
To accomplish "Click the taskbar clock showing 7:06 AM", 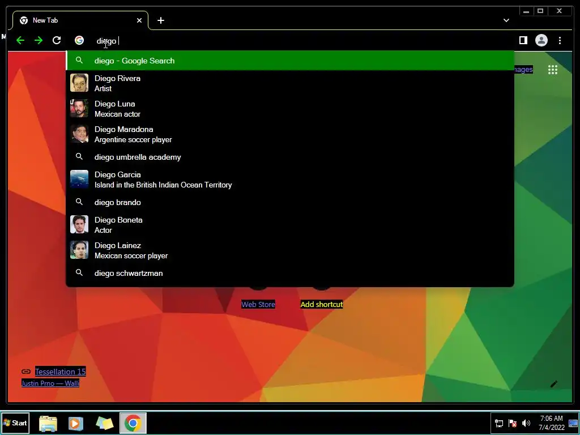I will click(x=552, y=423).
